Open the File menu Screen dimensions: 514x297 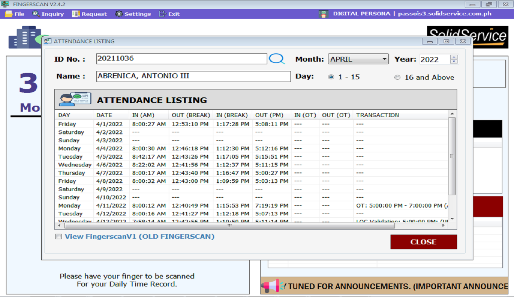(x=15, y=14)
